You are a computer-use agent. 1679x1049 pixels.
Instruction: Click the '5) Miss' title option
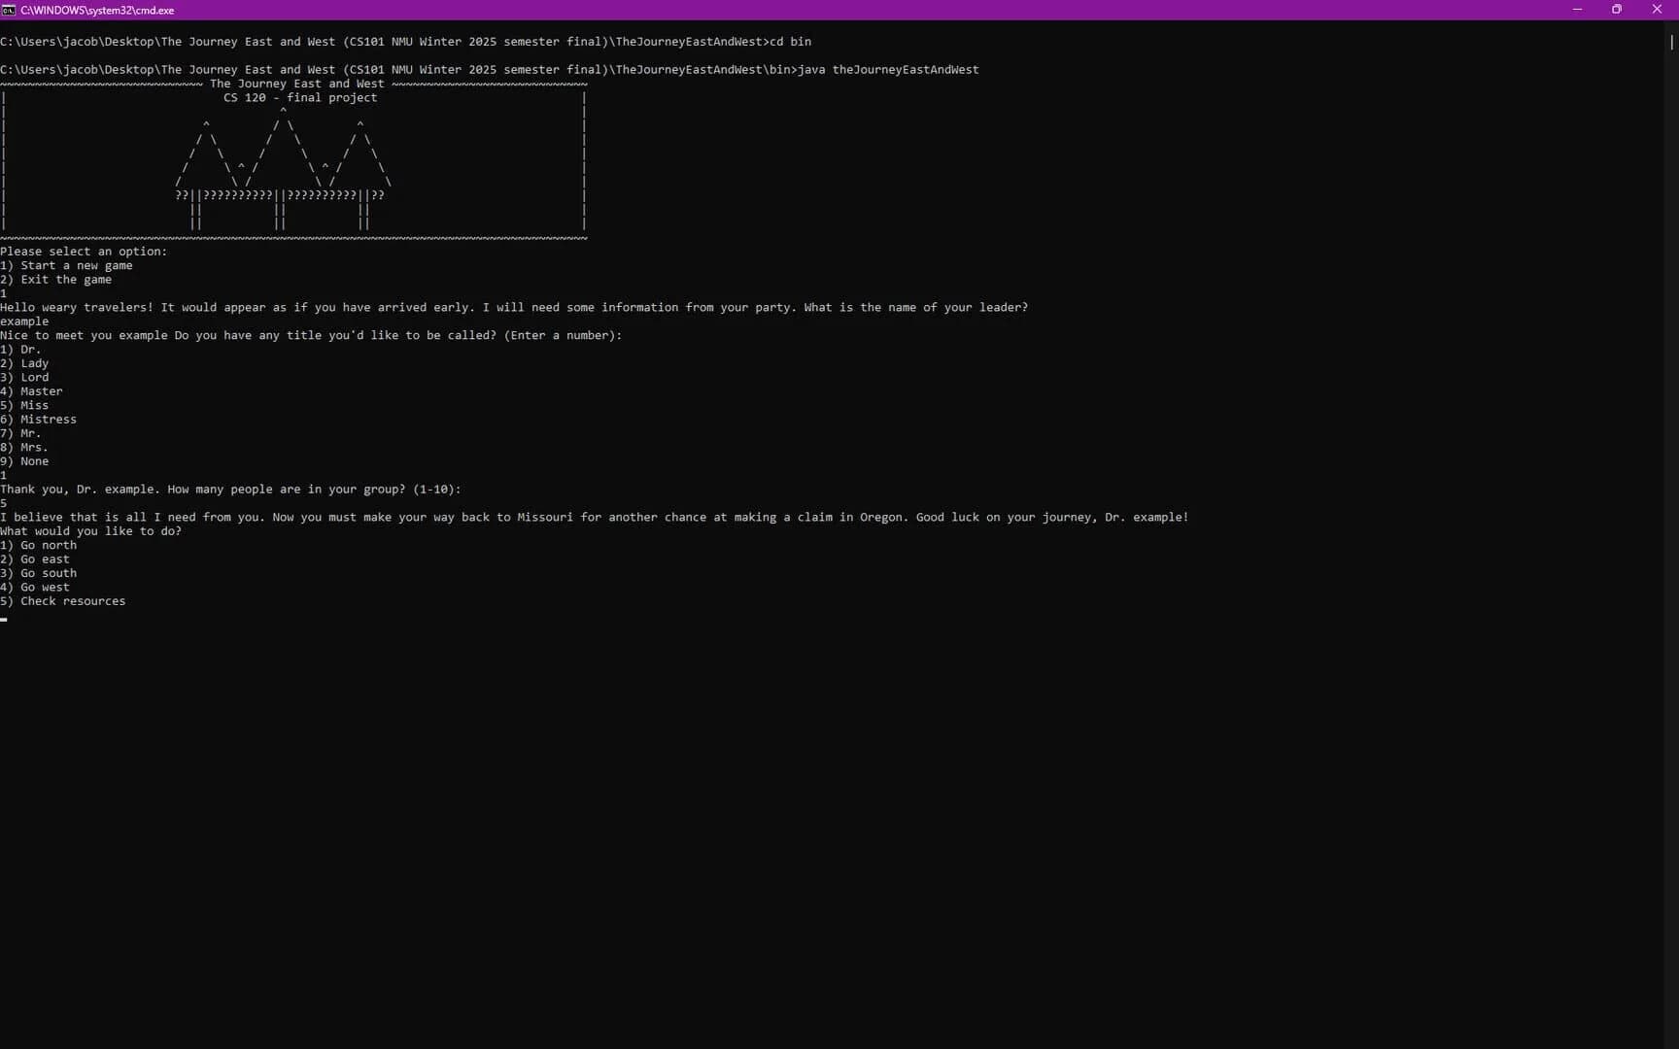tap(24, 405)
